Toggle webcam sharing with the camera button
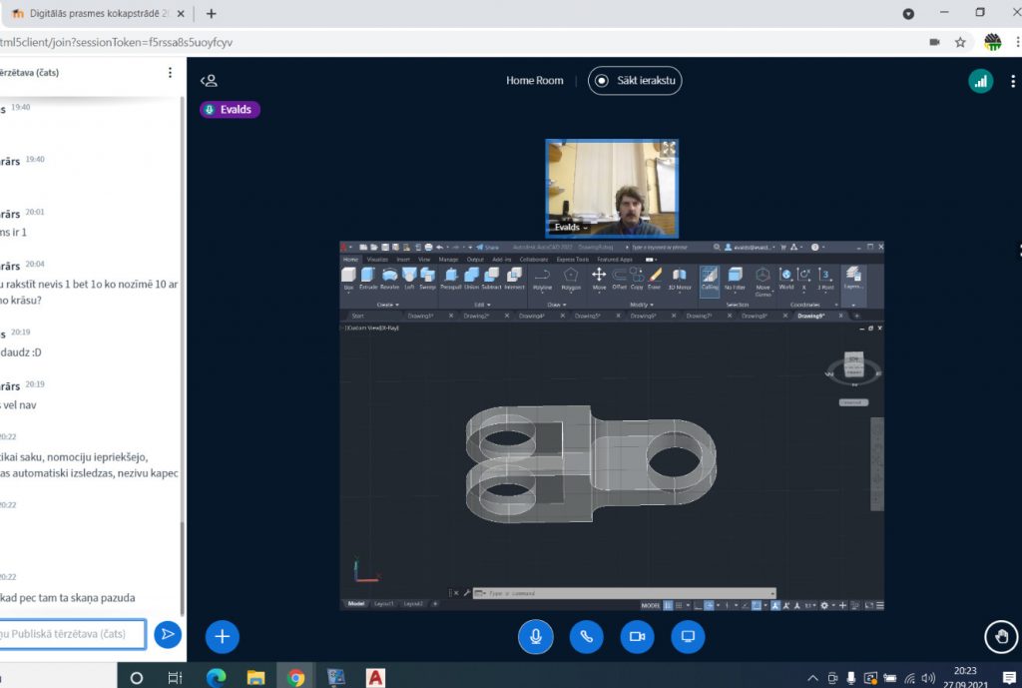The width and height of the screenshot is (1022, 688). pos(637,636)
